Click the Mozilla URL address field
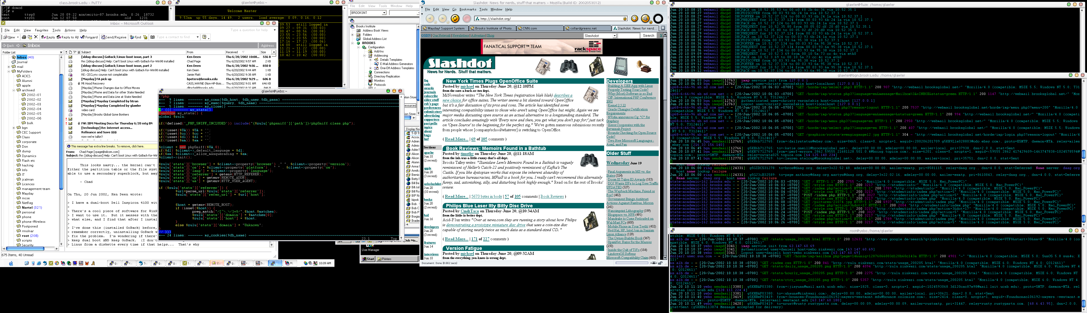Screen dimensions: 1087x313 (551, 19)
